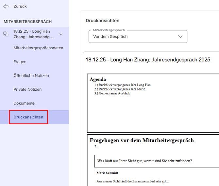Go back via the Zurück link
Viewport: 219px width, 186px height.
(x=20, y=6)
